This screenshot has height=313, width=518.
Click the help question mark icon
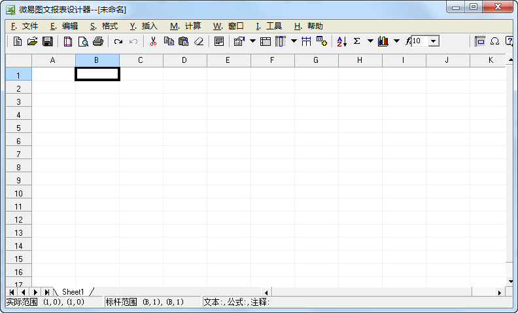coord(509,41)
